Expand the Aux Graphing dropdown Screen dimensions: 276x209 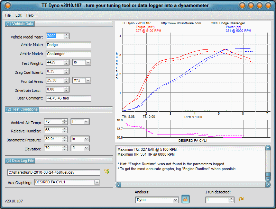click(97, 182)
